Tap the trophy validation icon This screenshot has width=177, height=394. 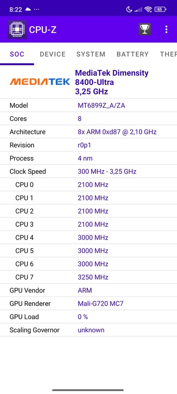click(145, 29)
